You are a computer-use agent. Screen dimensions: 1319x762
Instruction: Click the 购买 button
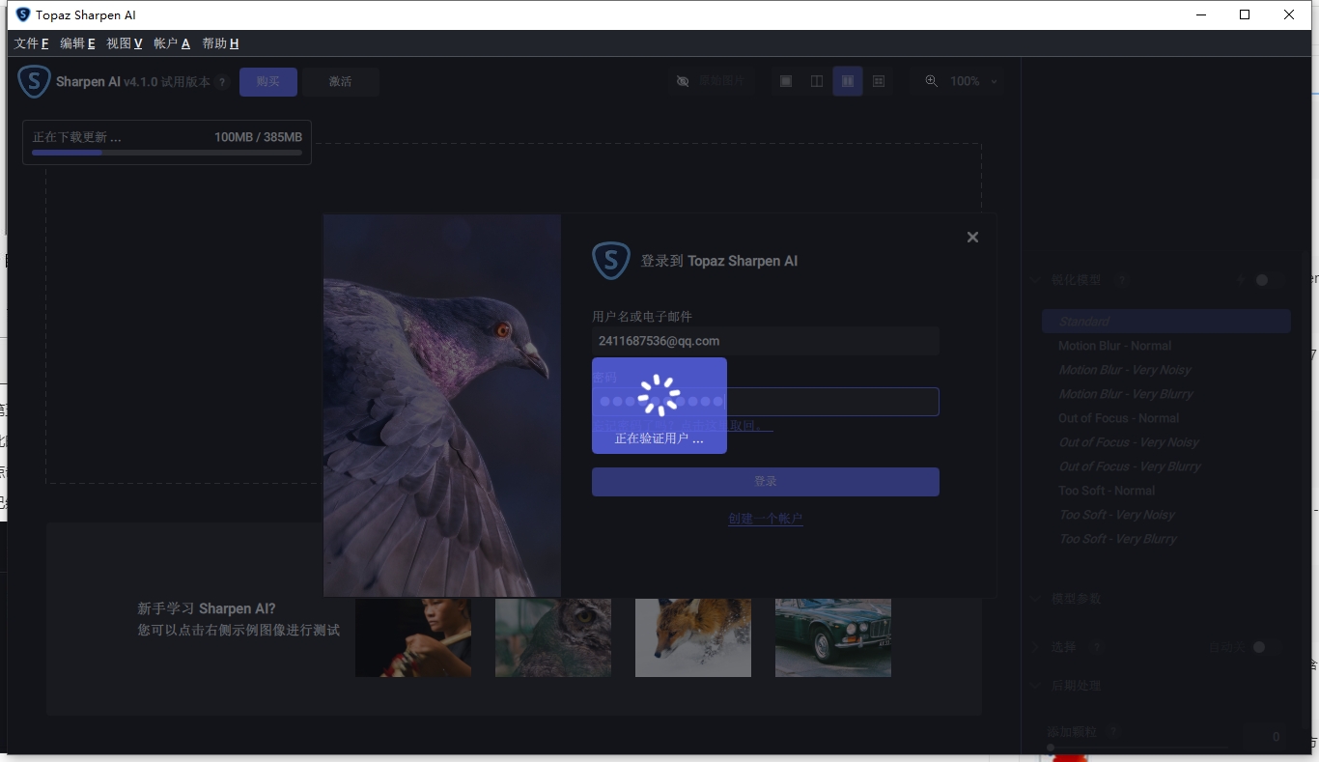tap(268, 82)
